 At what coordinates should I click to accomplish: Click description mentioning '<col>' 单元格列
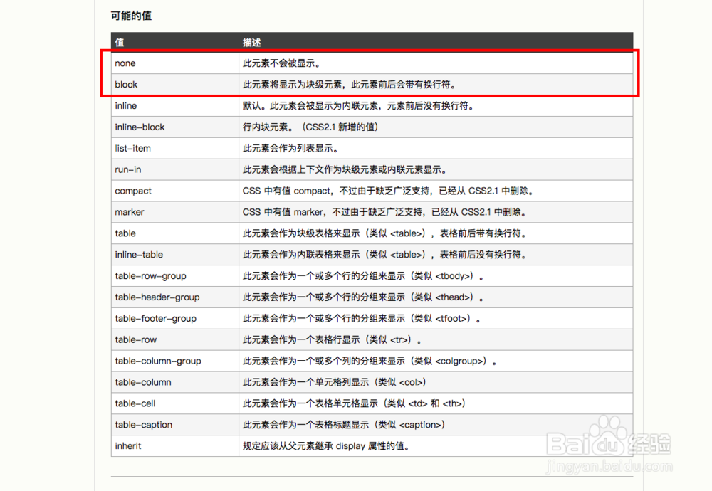click(335, 383)
